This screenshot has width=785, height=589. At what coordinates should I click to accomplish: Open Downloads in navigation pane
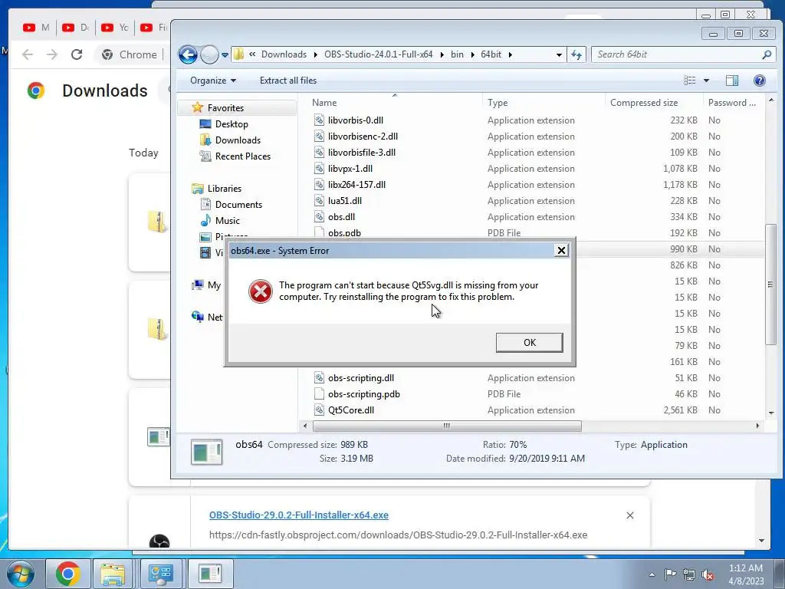238,140
